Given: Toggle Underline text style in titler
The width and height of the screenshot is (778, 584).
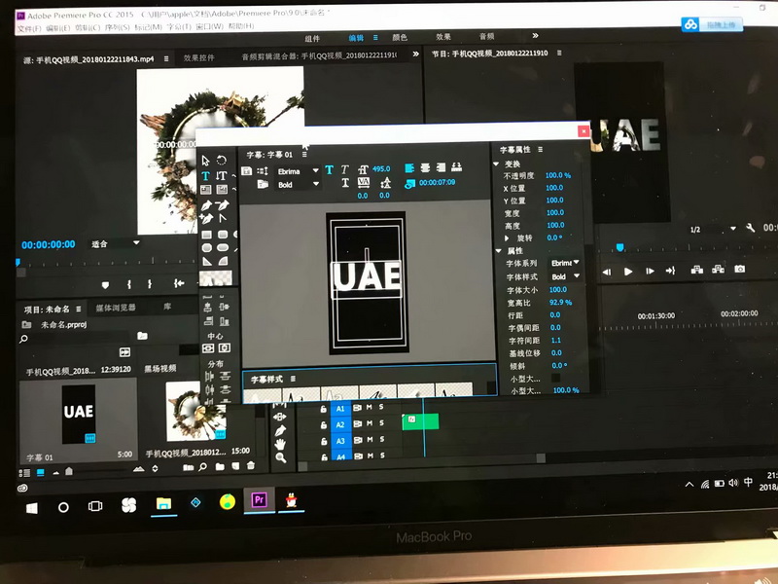Looking at the screenshot, I should tap(345, 183).
